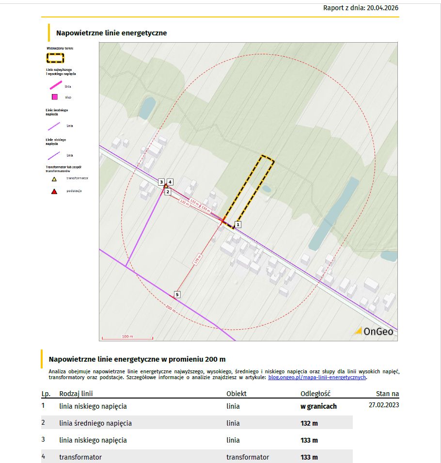Click the '100 m' scale bar label

point(127,336)
